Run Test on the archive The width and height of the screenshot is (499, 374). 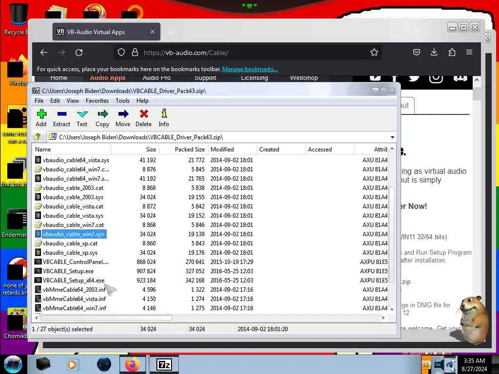pyautogui.click(x=82, y=118)
